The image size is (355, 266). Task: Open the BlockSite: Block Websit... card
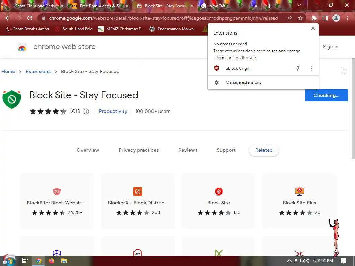point(57,201)
